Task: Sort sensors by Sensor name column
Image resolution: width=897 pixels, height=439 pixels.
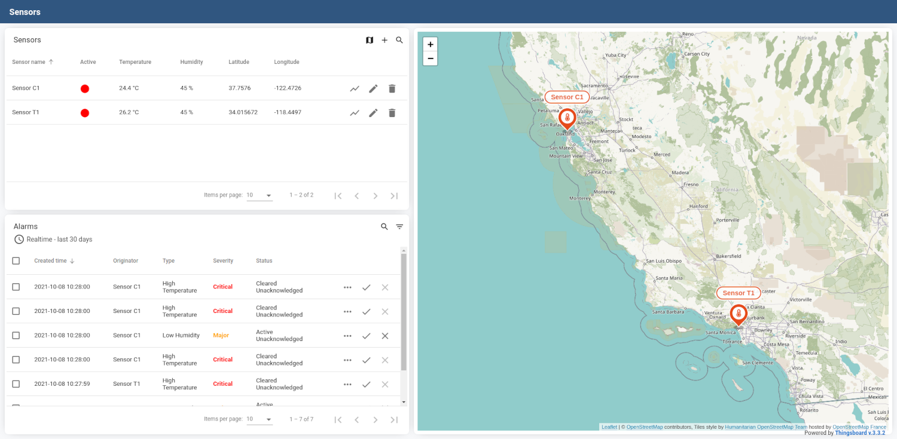Action: coord(29,62)
